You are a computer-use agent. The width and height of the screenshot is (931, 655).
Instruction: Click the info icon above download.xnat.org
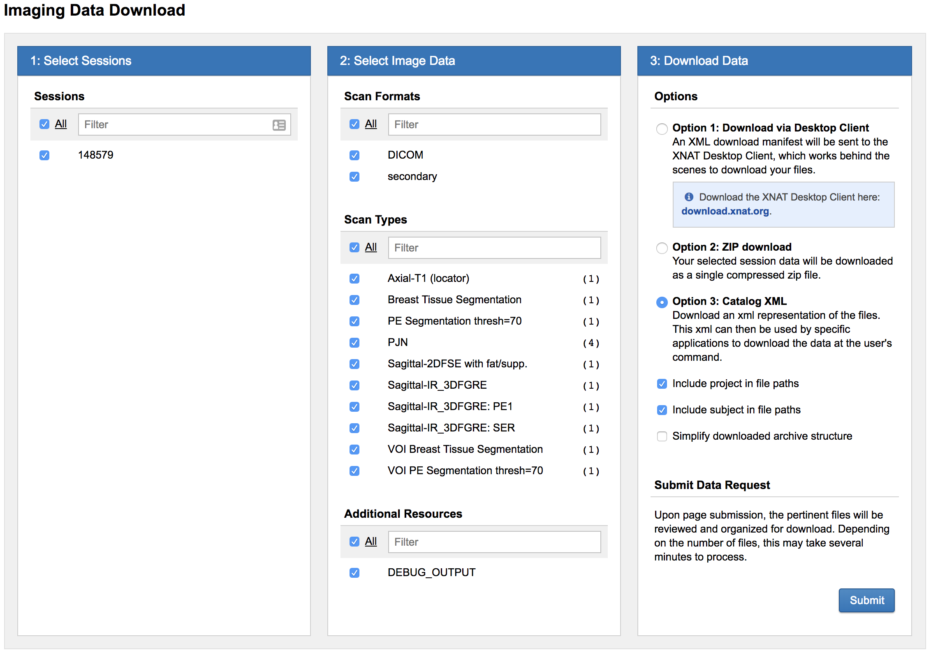click(x=689, y=197)
